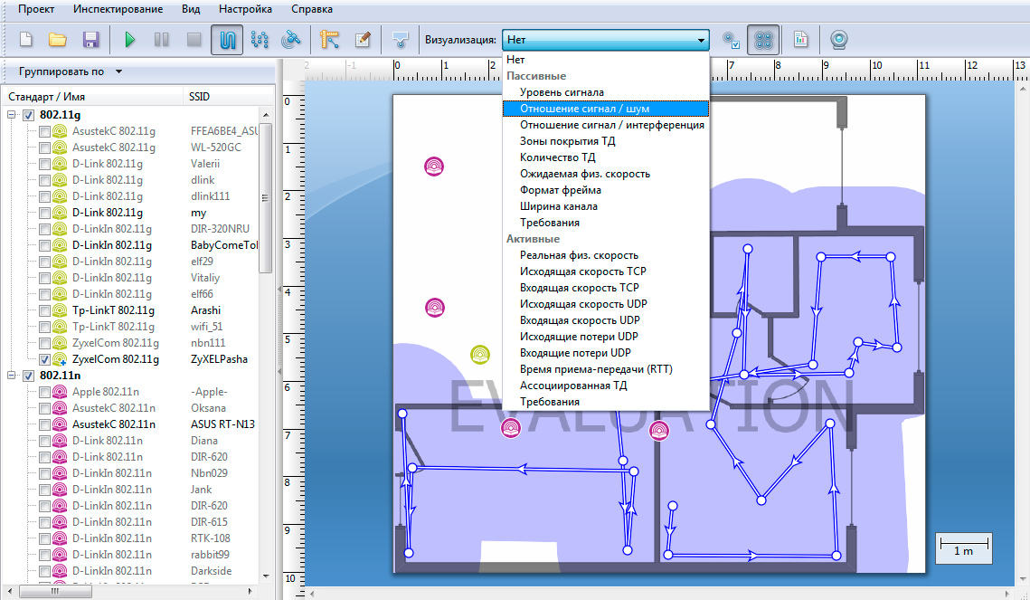Screen dimensions: 1030x600
Task: Click the Визуализация combo box arrow
Action: tap(701, 40)
